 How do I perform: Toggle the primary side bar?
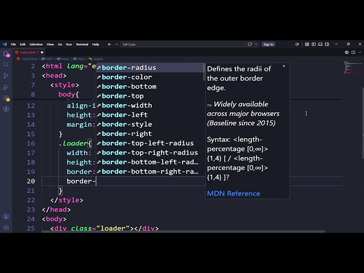[313, 44]
